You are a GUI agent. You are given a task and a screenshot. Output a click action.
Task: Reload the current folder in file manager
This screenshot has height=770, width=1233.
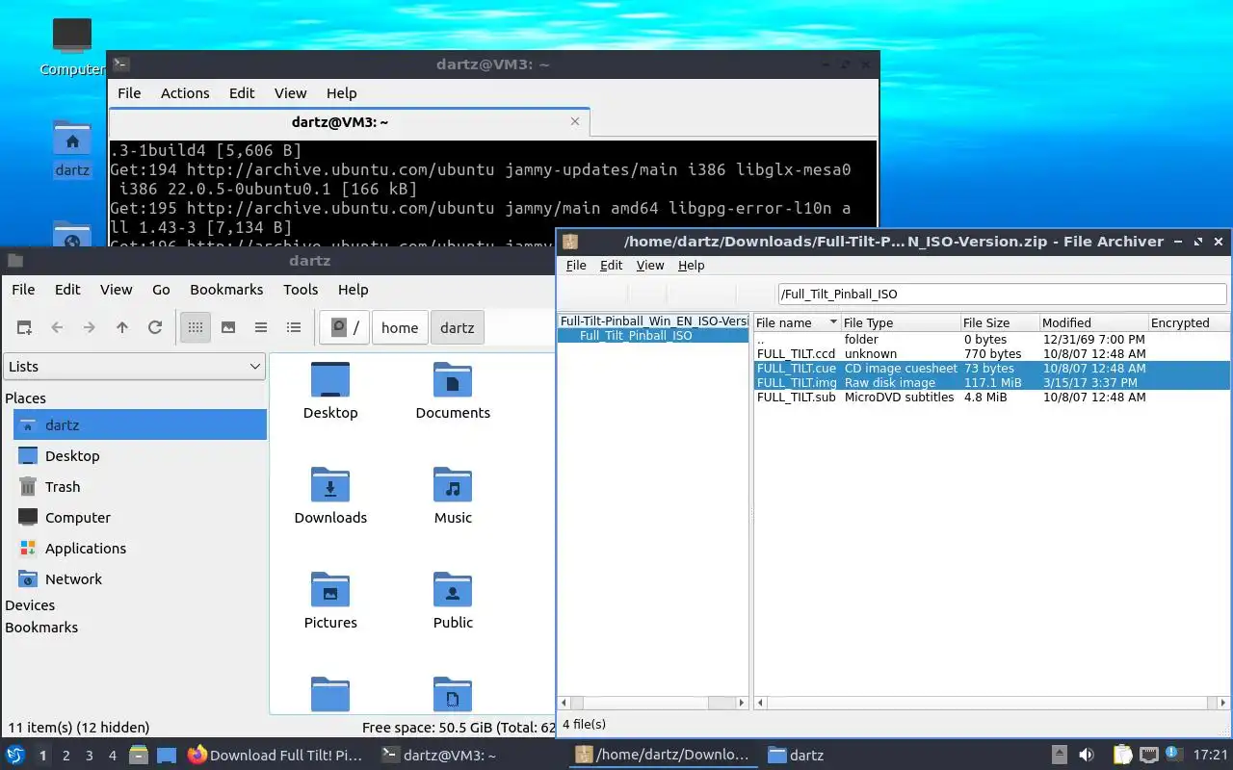tap(155, 327)
